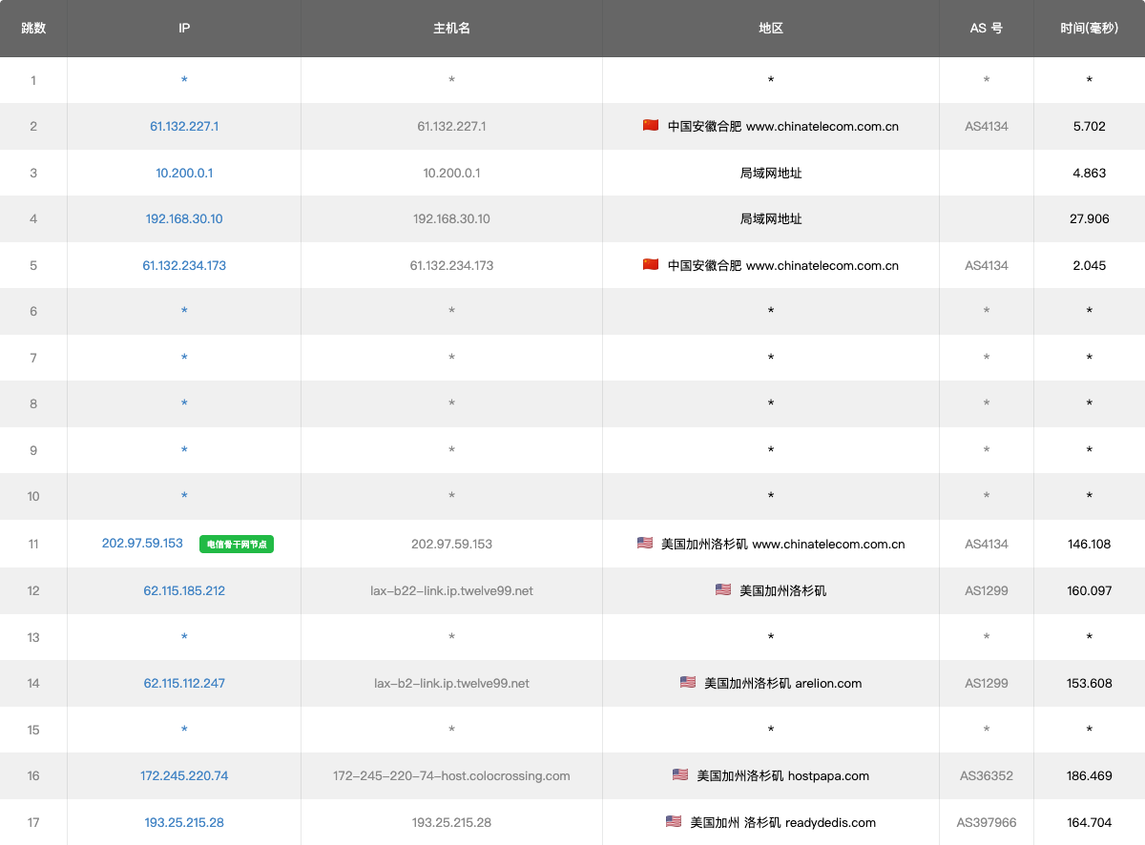This screenshot has height=845, width=1145.
Task: Click the US flag next to hostpapa.com
Action: [x=680, y=775]
